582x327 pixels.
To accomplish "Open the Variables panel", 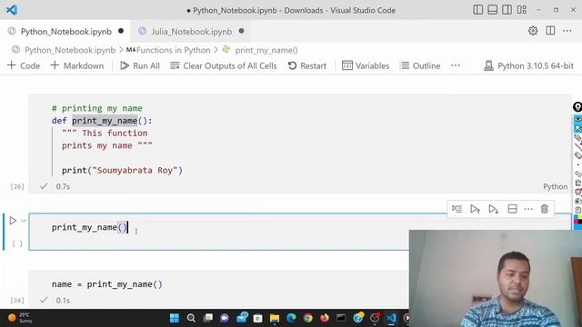I will pos(366,65).
